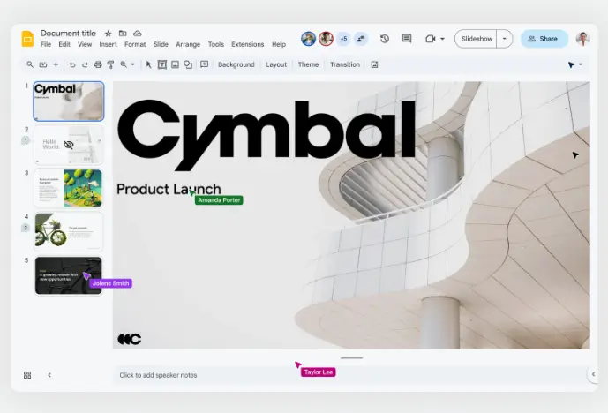Click the Transition button
This screenshot has width=608, height=413.
click(345, 64)
